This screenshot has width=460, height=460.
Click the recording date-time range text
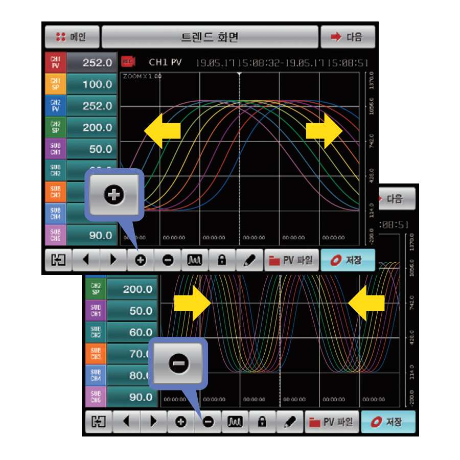coord(282,63)
